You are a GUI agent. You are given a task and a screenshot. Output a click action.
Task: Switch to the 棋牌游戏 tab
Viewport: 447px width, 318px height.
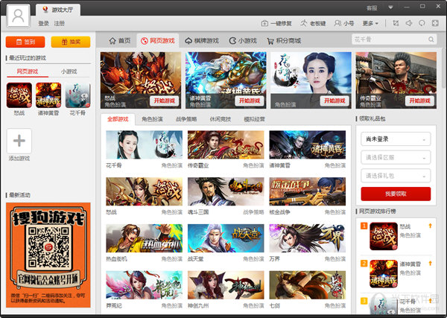click(202, 41)
